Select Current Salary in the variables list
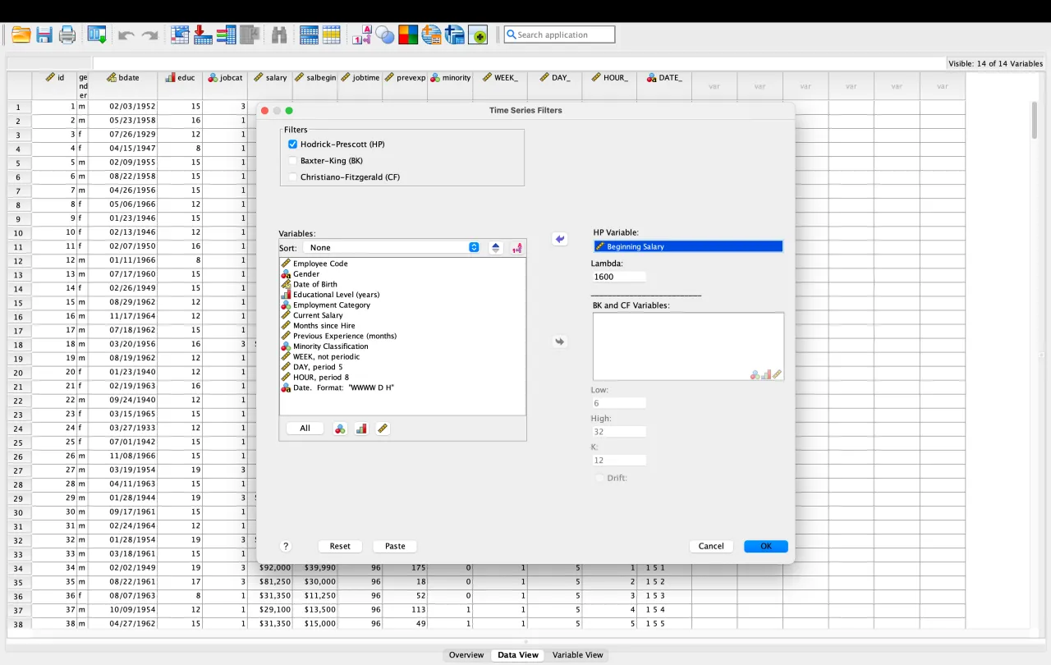This screenshot has height=665, width=1051. [318, 315]
